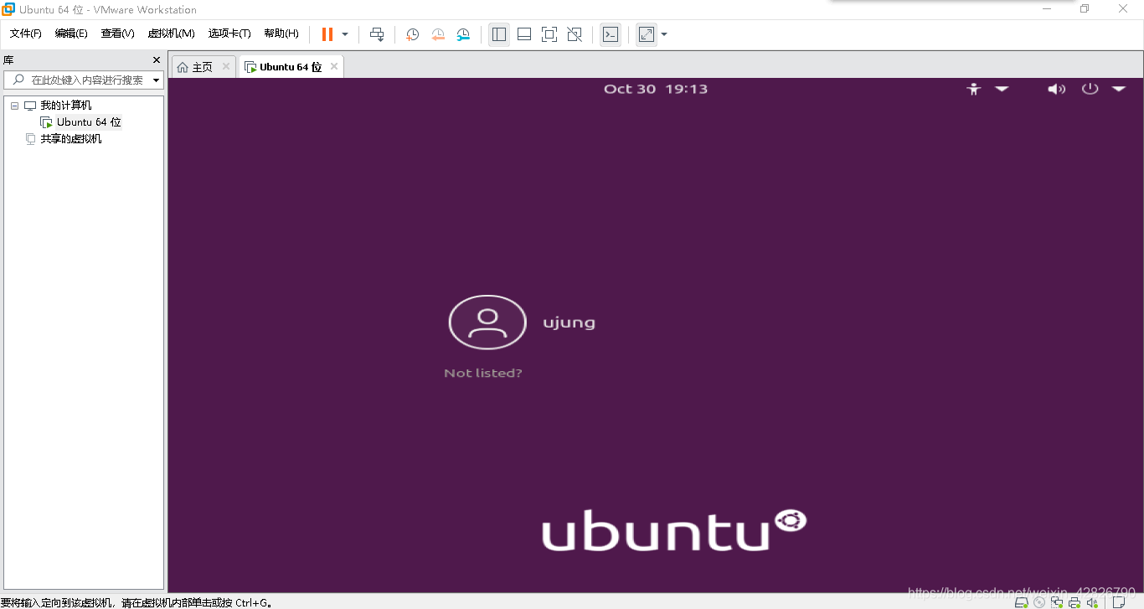The image size is (1144, 609).
Task: Click the hard disk status bar icon
Action: coord(1022,601)
